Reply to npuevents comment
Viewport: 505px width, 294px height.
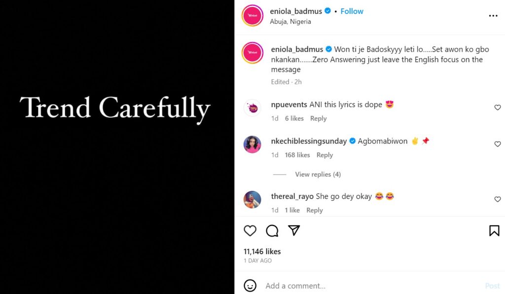point(318,118)
